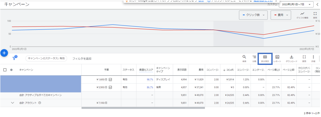This screenshot has height=117, width=321.
Task: Click the ¥5,500/日 budget cell
Action: coord(102,87)
